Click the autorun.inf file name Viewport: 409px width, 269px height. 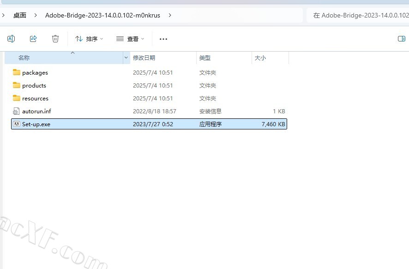click(x=36, y=111)
